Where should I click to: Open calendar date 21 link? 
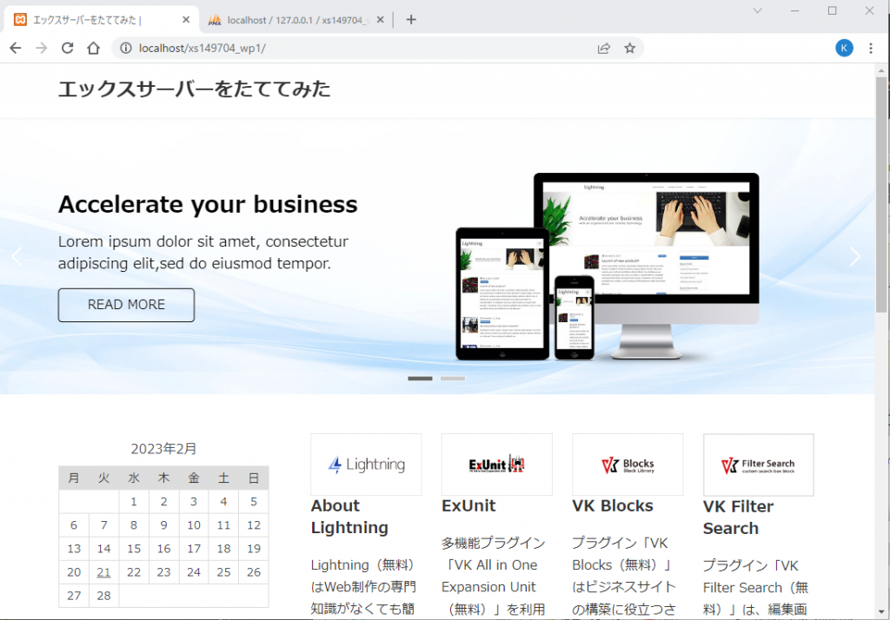(x=103, y=572)
